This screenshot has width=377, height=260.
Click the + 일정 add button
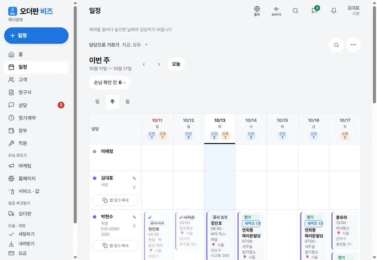[36, 35]
